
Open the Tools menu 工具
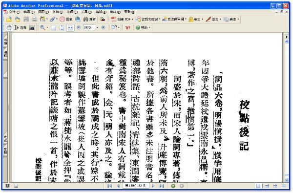86,12
